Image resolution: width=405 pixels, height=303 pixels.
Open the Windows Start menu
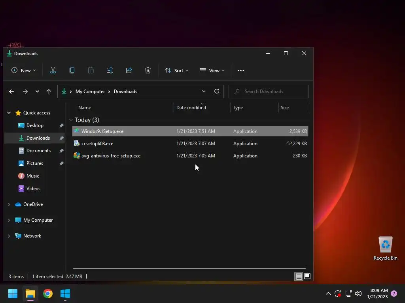tap(13, 294)
